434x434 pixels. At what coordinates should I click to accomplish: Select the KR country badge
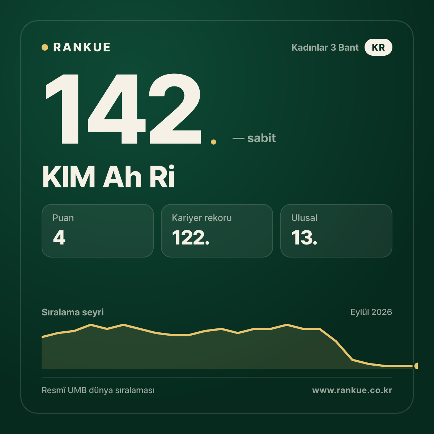378,47
